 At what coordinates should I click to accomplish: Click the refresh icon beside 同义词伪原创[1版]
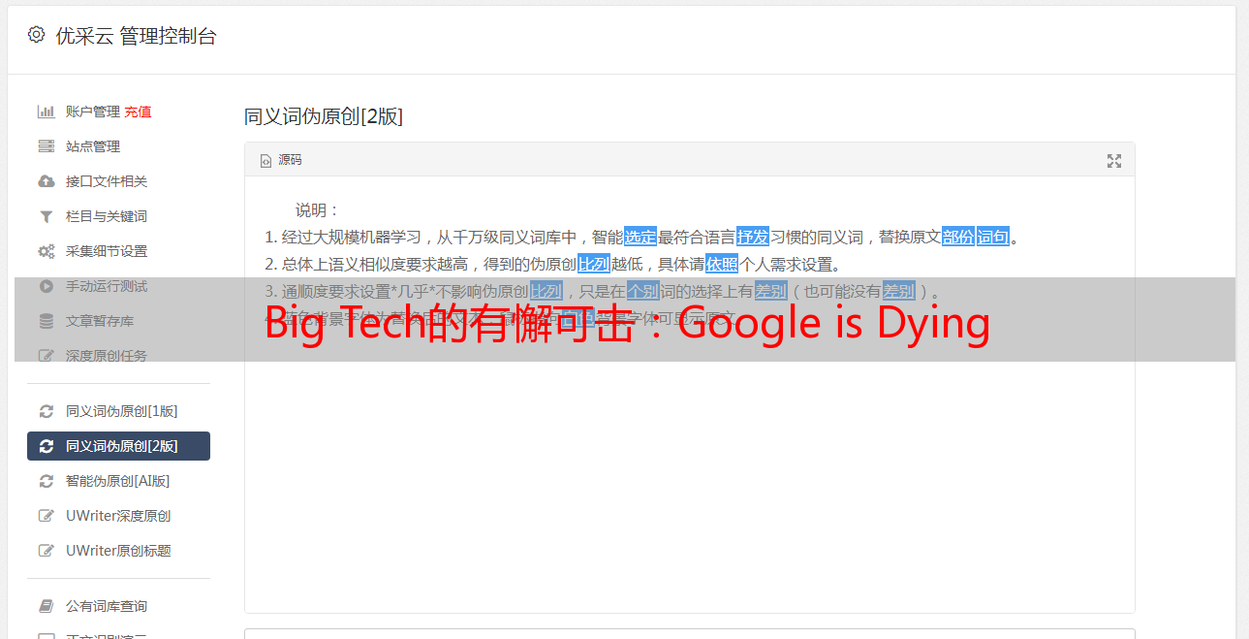coord(46,411)
